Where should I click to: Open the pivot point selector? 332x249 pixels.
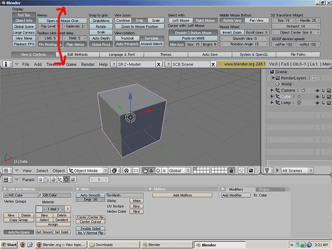click(128, 171)
